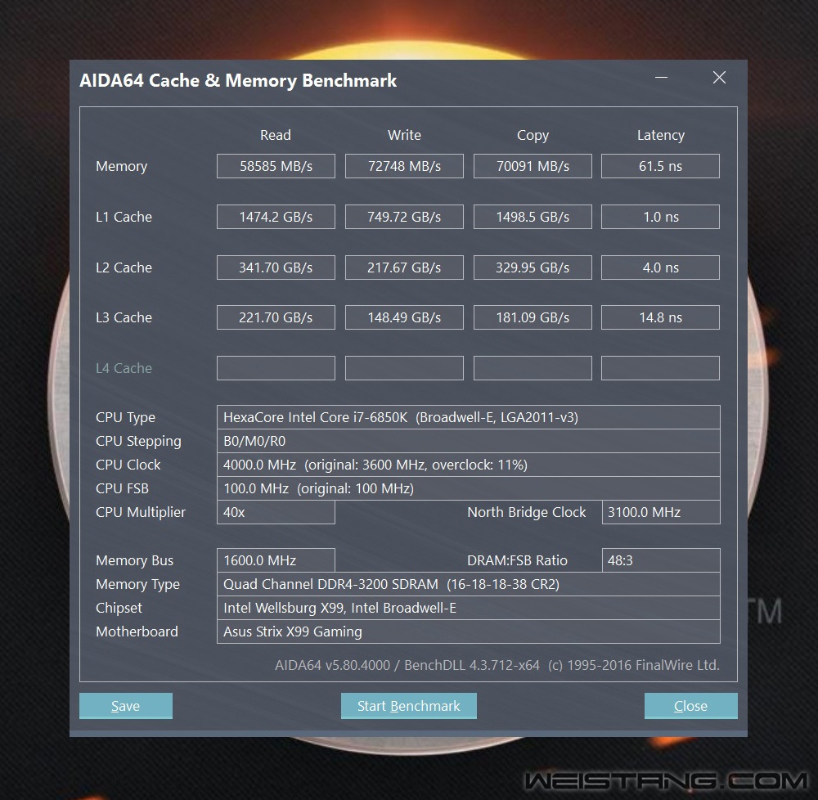The height and width of the screenshot is (800, 818).
Task: Click the DRAM:FSB Ratio label
Action: tap(517, 560)
